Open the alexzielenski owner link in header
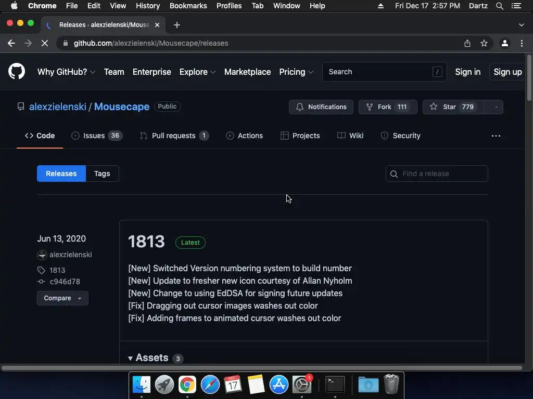533x399 pixels. pyautogui.click(x=58, y=107)
